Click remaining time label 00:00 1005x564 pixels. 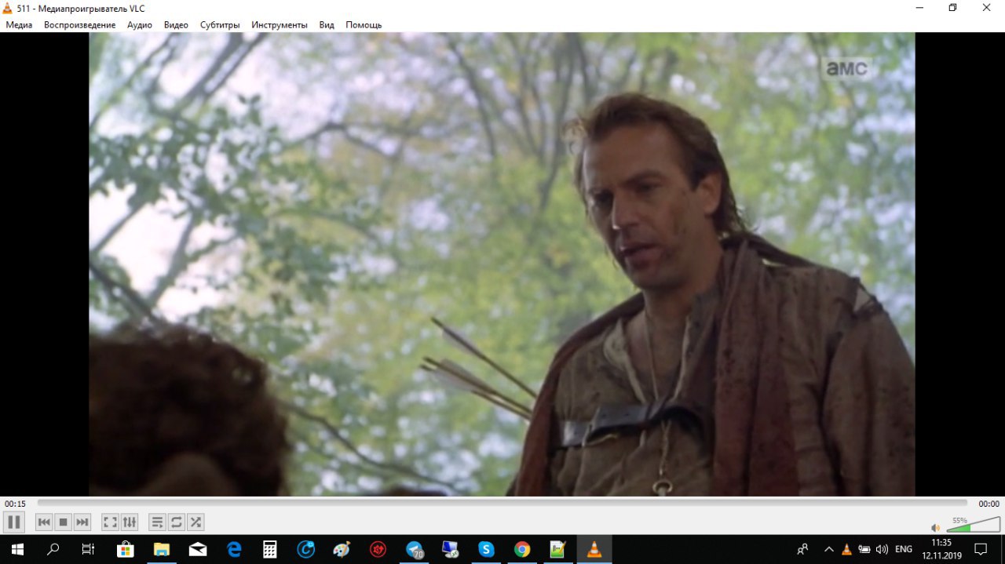989,504
